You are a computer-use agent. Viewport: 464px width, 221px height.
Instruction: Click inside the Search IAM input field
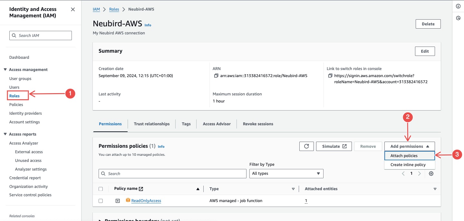point(40,35)
